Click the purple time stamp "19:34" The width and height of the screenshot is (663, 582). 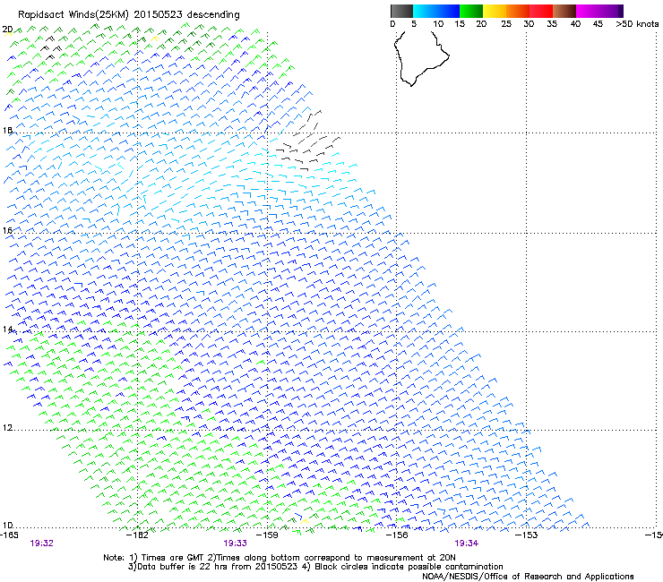[467, 543]
